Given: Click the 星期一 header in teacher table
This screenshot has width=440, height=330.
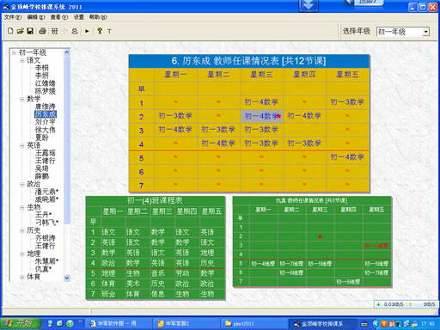Looking at the screenshot, I should tap(175, 75).
